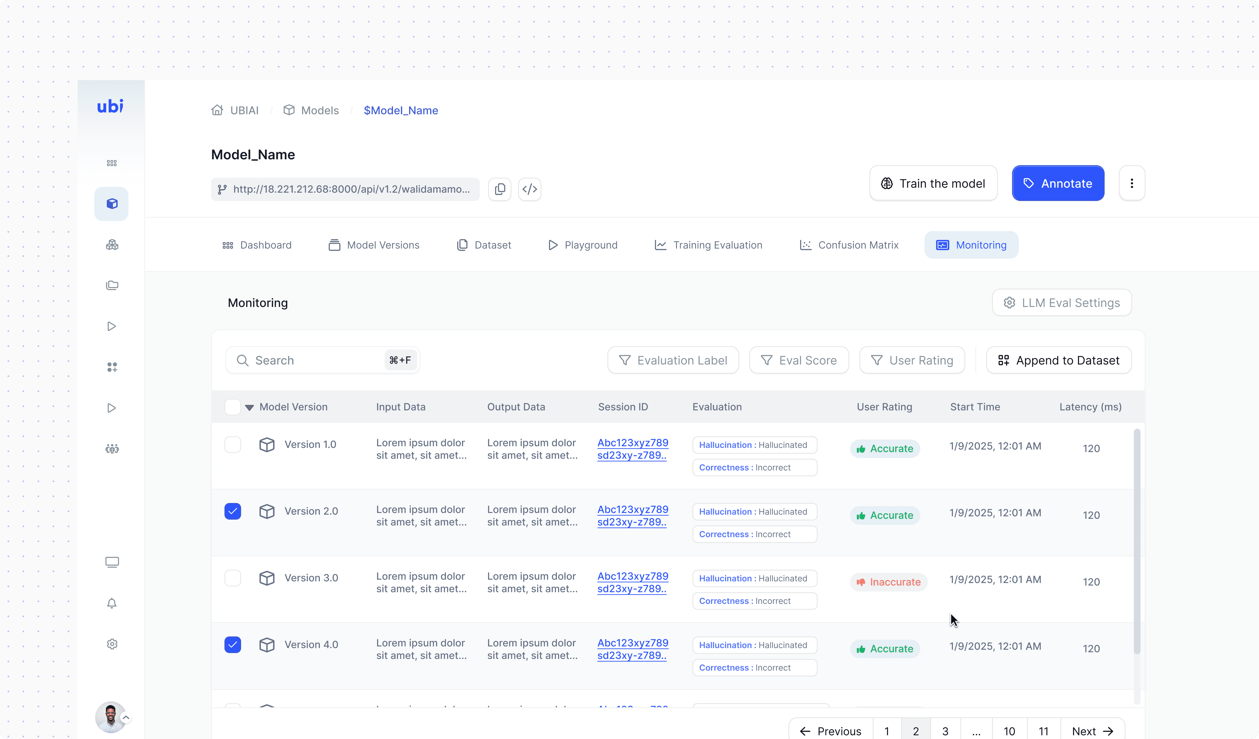Open the bell notifications icon in sidebar
The width and height of the screenshot is (1259, 739).
[x=112, y=603]
